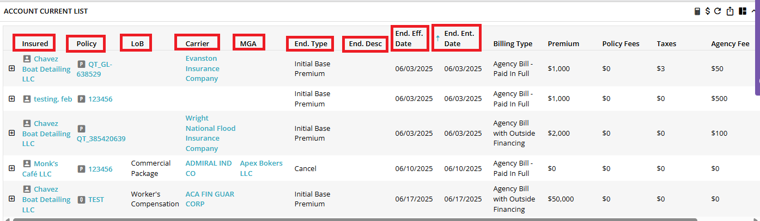The image size is (760, 221).
Task: Expand the Monk's Café LLC row
Action: 11,168
